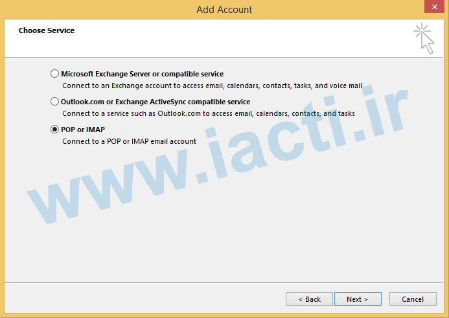Click the www.iacti.ir watermark text
The image size is (449, 318).
218,153
